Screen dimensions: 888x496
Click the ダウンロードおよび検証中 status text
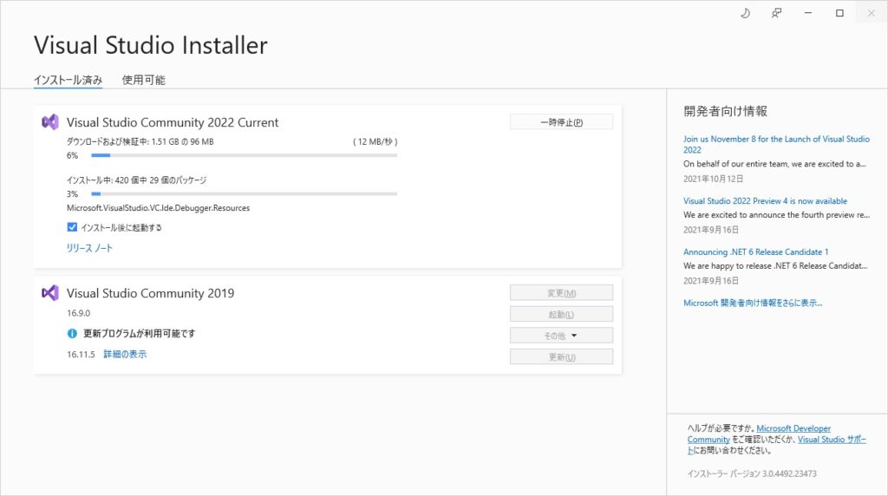(140, 141)
